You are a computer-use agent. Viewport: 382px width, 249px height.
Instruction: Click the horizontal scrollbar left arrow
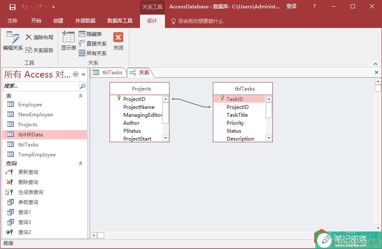tap(94, 235)
